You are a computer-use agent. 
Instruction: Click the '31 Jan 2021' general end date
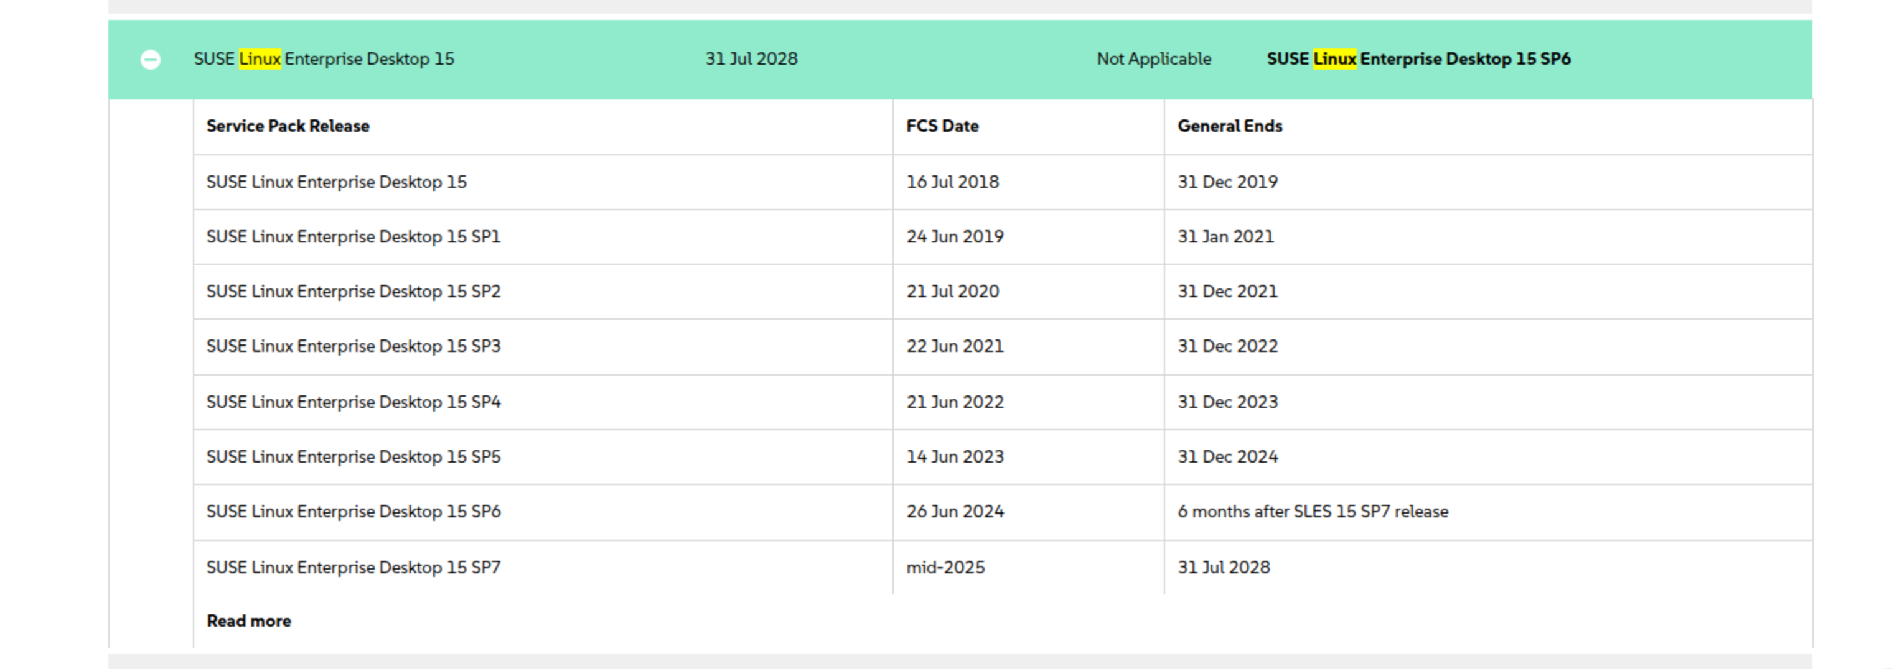pos(1226,237)
